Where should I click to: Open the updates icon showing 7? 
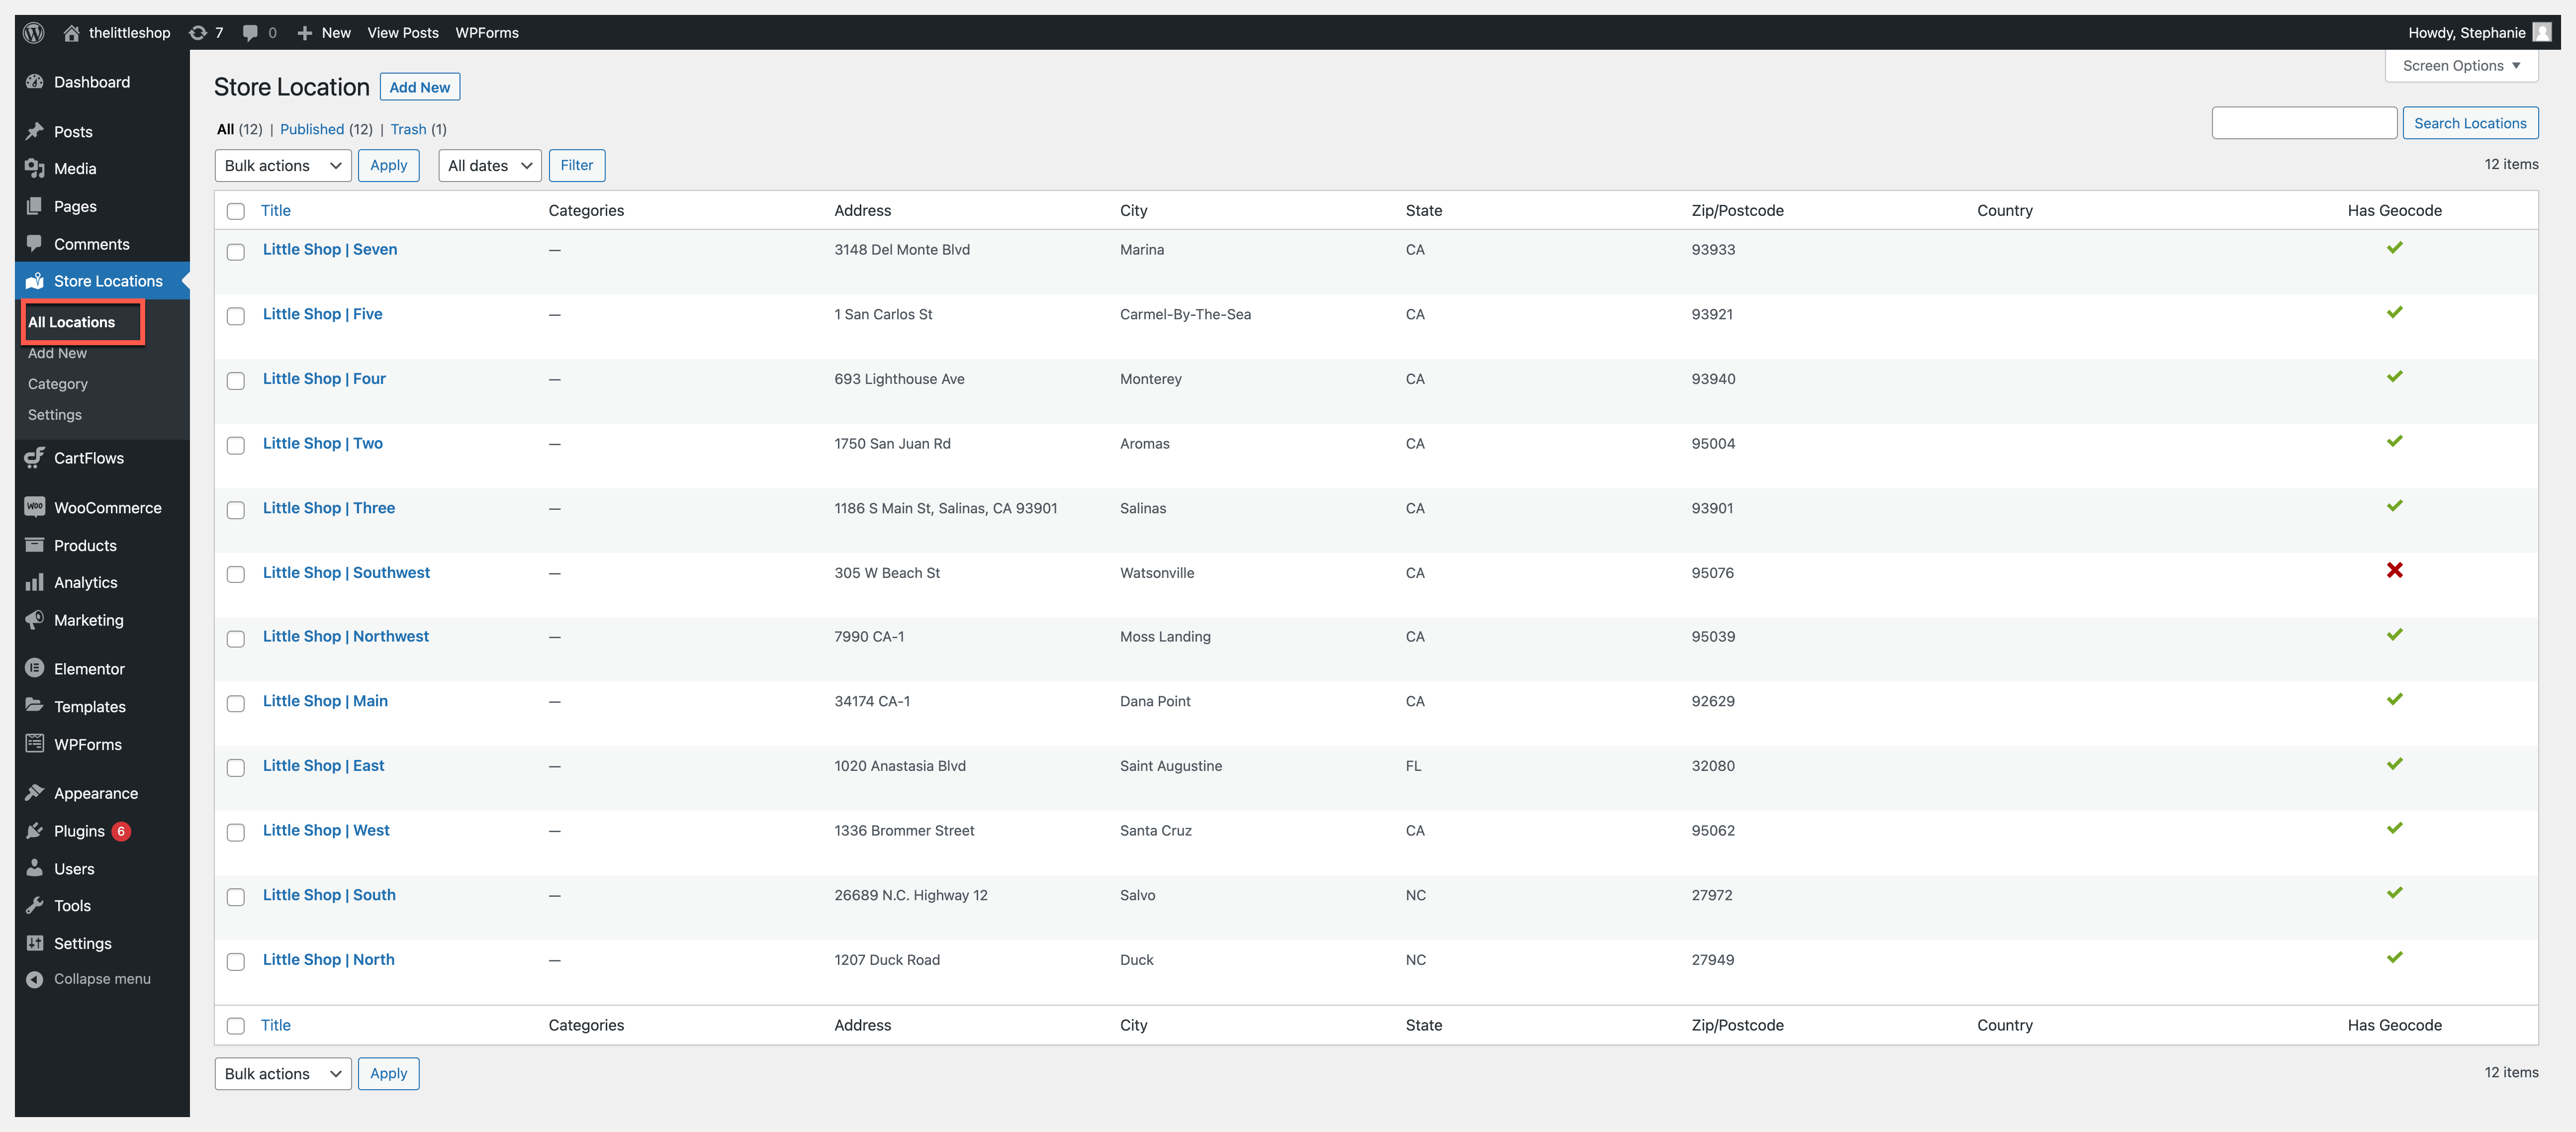199,32
